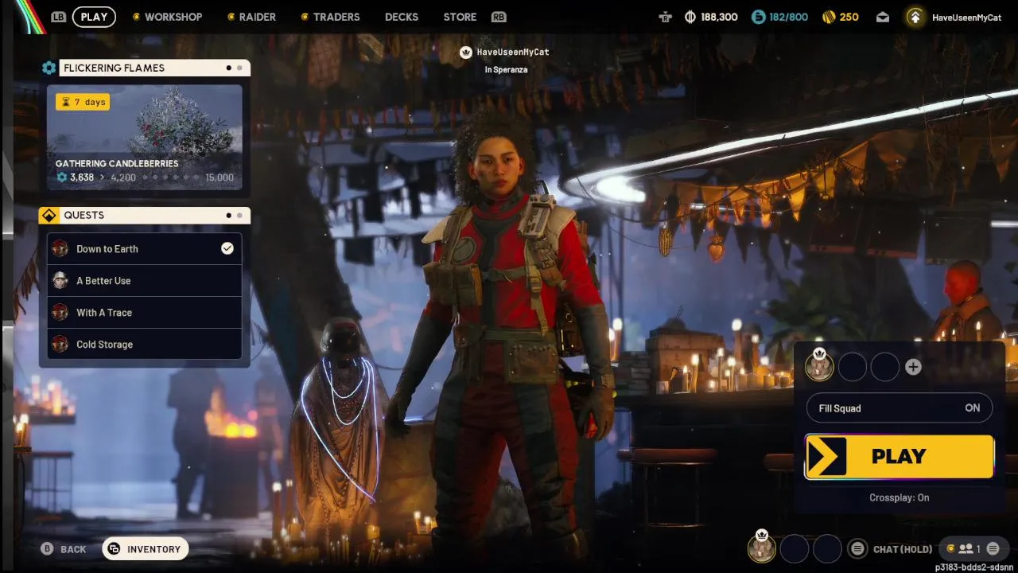Toggle the Down to Earth tracked checkmark
Screen dimensions: 1018x573
[227, 249]
